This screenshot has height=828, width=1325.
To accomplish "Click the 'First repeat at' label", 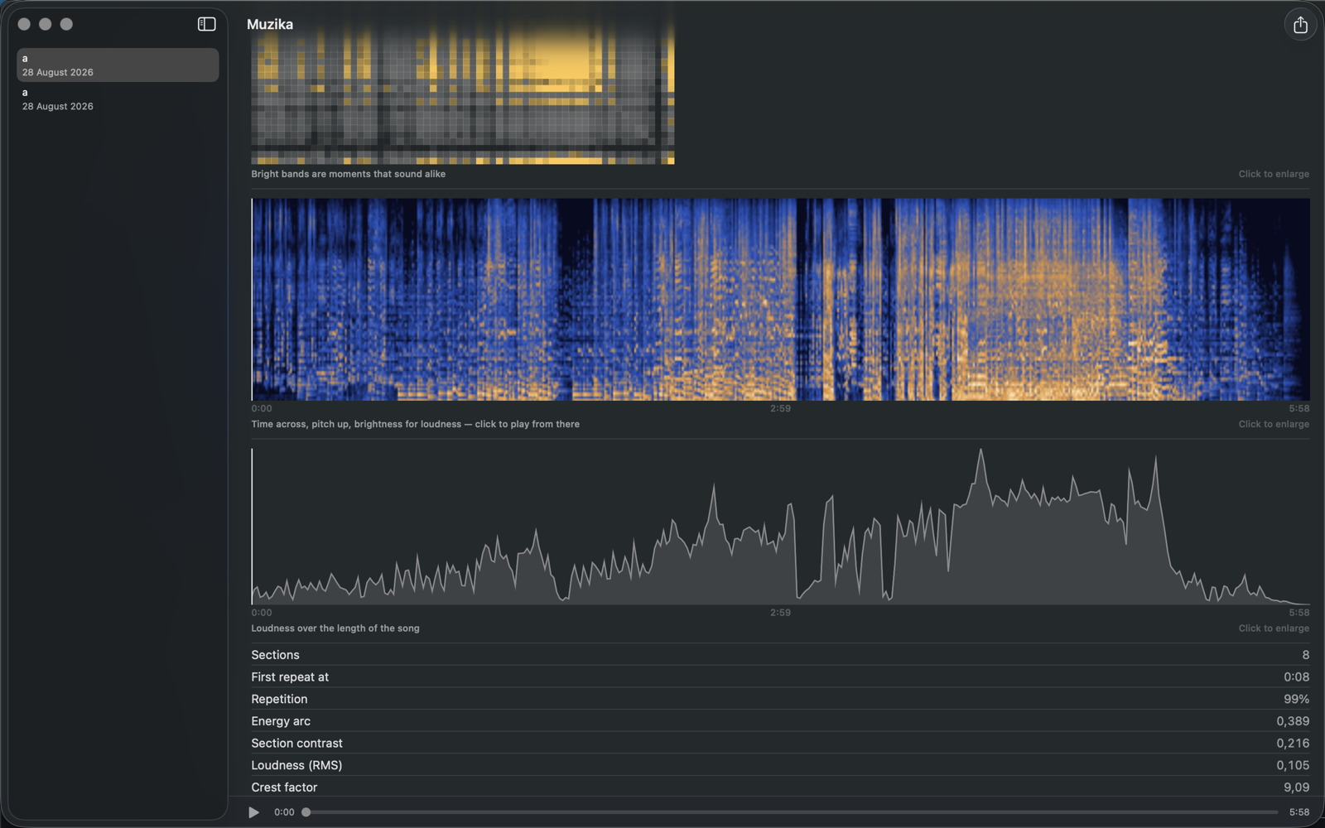I will coord(290,677).
